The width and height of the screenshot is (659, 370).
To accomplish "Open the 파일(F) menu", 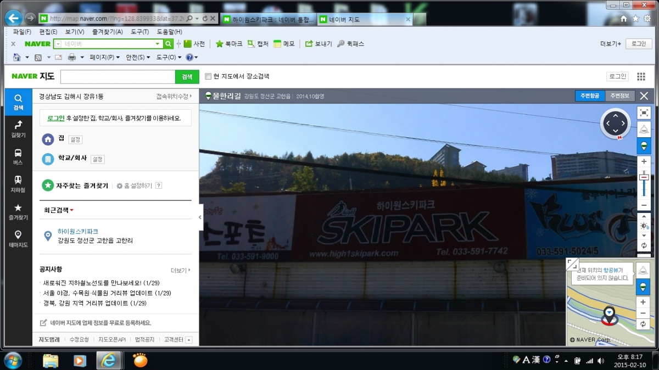I will [22, 32].
